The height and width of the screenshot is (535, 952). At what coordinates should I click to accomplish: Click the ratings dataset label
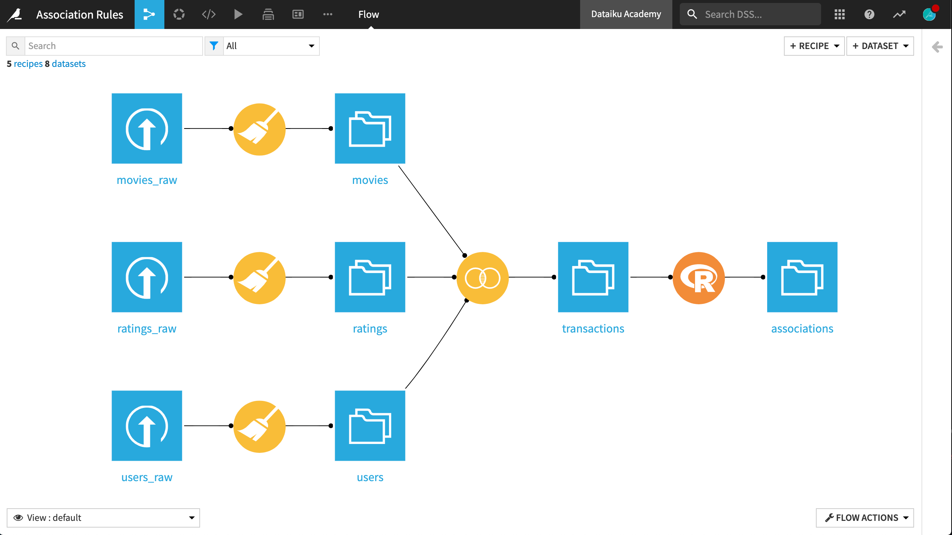[370, 329]
